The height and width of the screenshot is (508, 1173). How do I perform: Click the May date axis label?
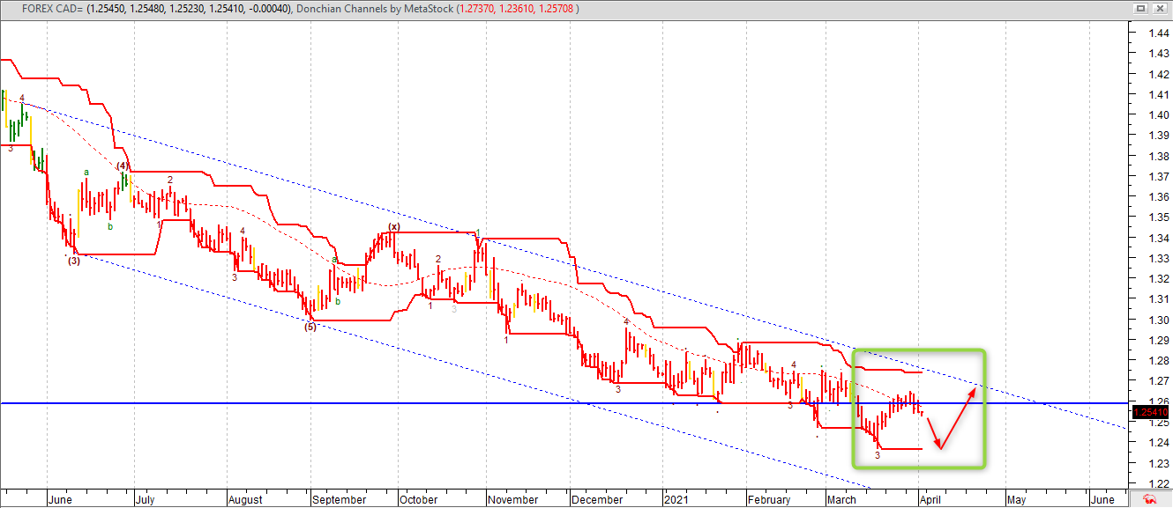click(x=1016, y=499)
